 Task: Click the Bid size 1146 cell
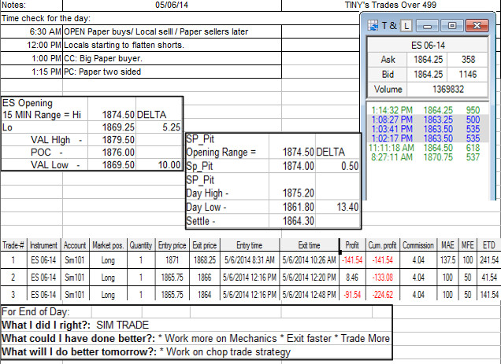tap(467, 75)
